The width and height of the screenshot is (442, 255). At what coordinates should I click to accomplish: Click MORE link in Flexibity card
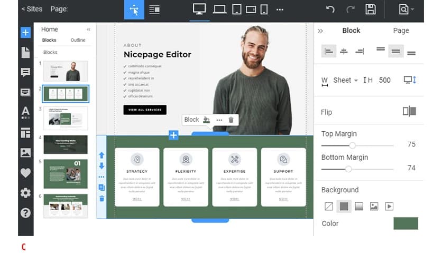tap(186, 199)
